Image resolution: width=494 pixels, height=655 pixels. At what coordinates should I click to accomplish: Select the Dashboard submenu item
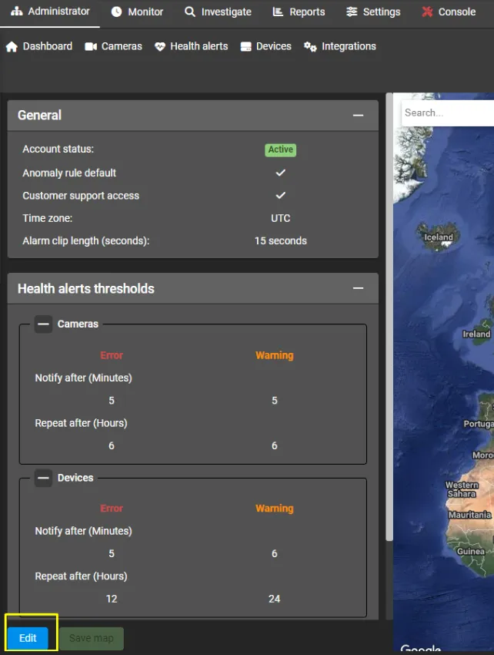[x=39, y=46]
